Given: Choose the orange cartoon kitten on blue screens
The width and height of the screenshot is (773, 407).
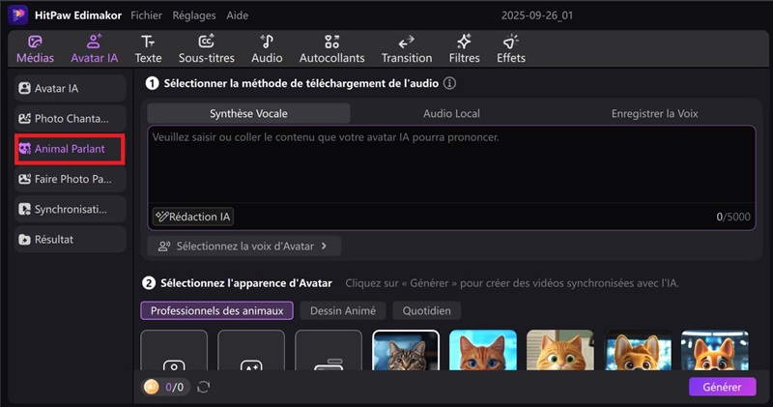Looking at the screenshot, I should click(x=638, y=350).
